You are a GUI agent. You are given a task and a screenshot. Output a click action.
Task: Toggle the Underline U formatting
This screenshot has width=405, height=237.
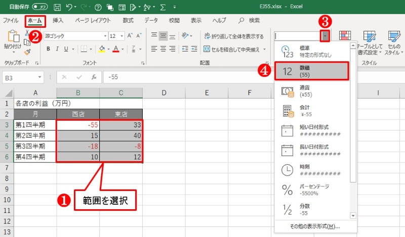pyautogui.click(x=71, y=49)
